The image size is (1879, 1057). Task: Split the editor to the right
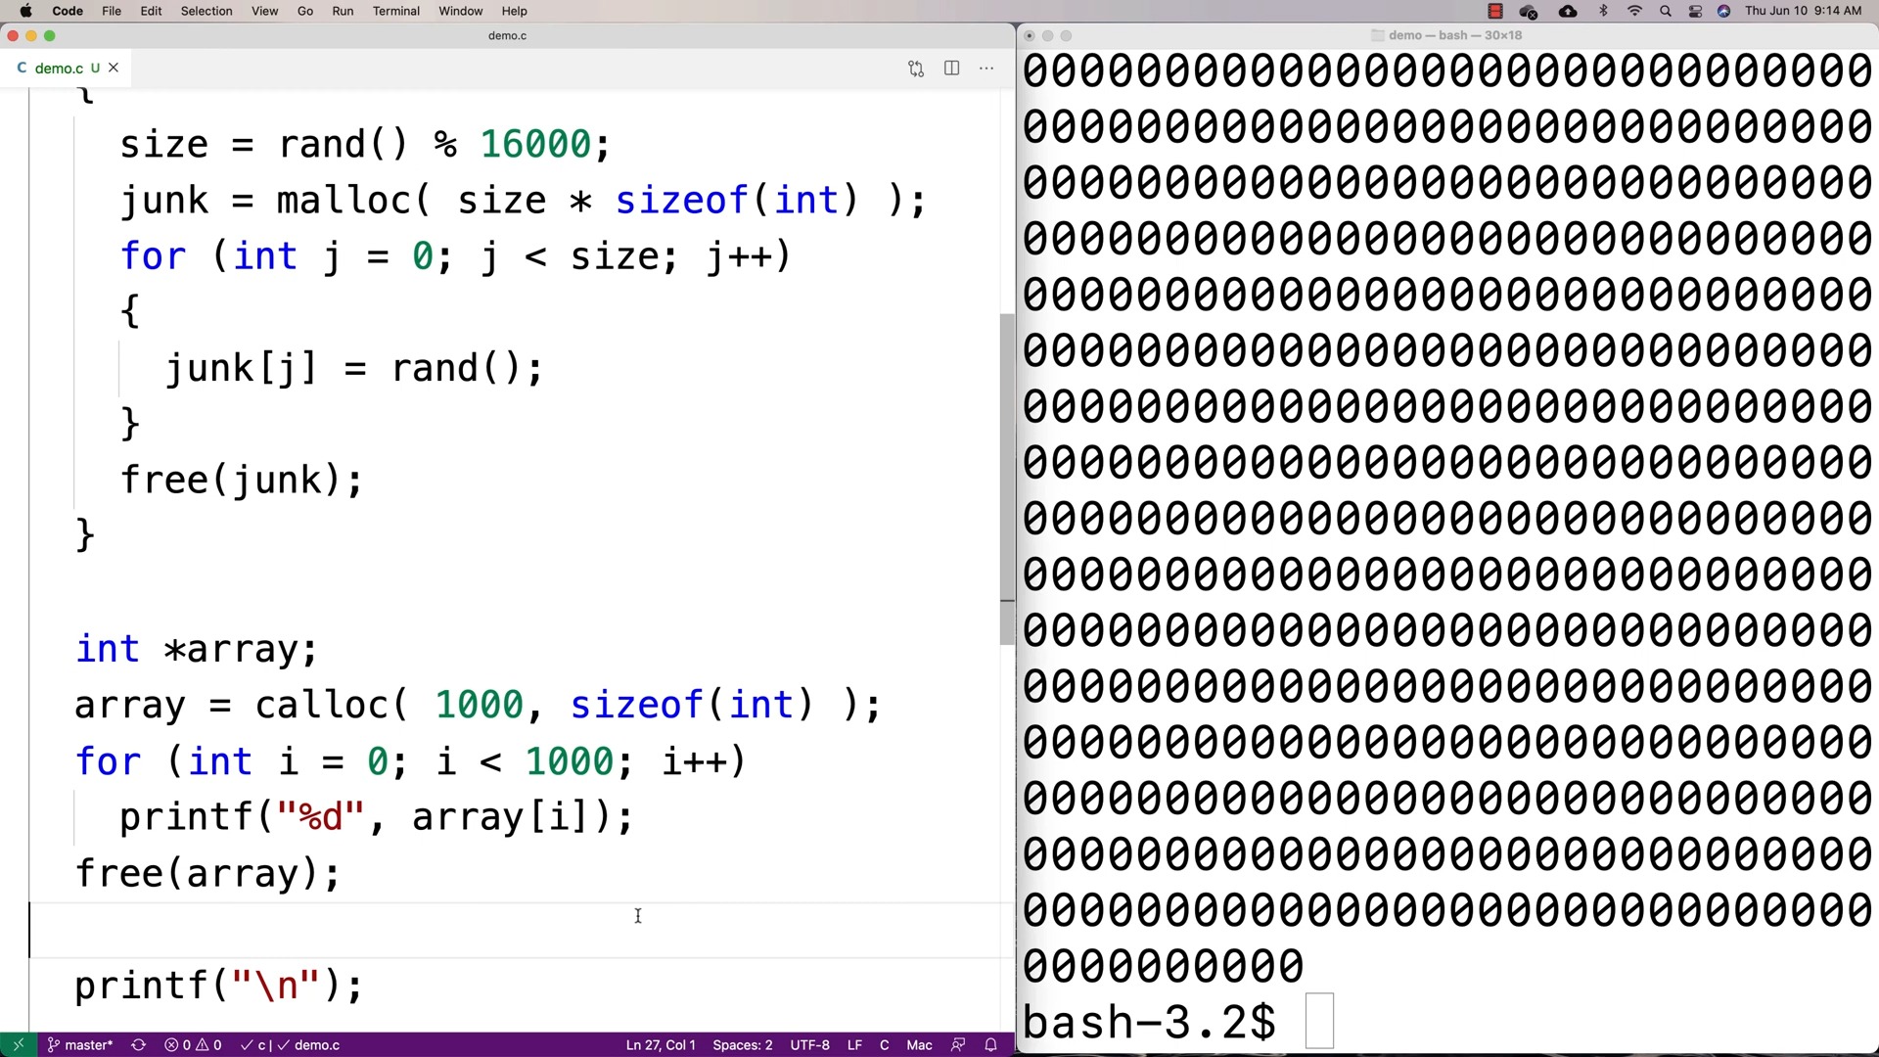click(951, 69)
